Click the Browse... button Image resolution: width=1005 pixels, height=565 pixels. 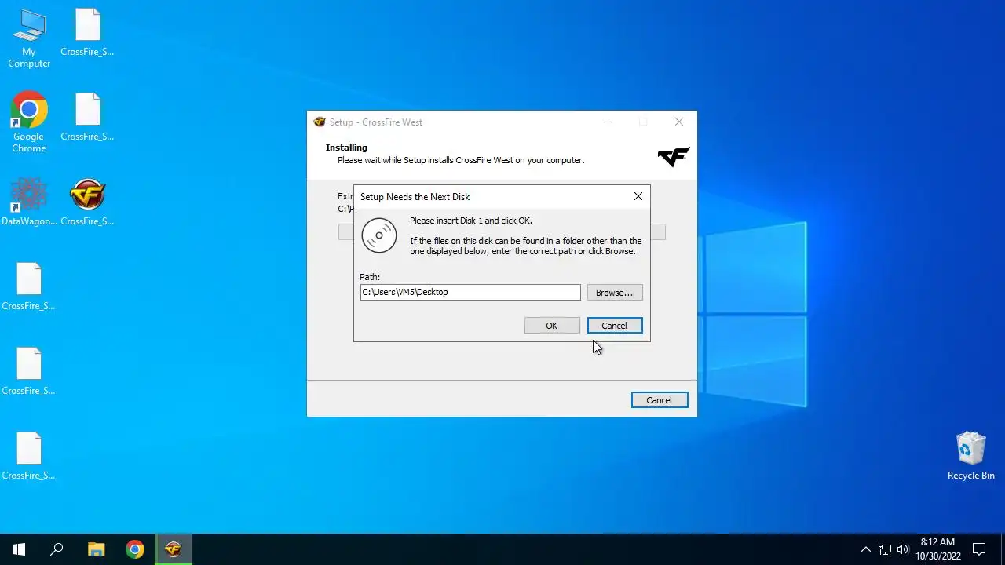(615, 293)
